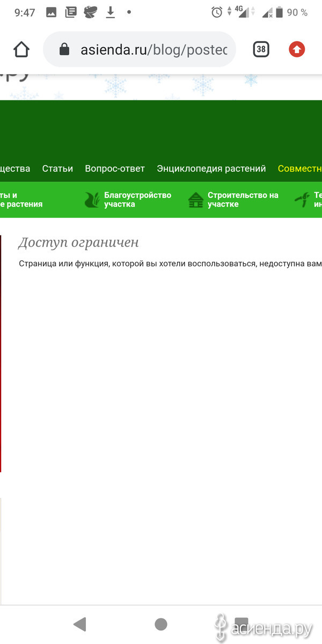Tap the Chrome home icon
The width and height of the screenshot is (322, 644).
click(21, 50)
